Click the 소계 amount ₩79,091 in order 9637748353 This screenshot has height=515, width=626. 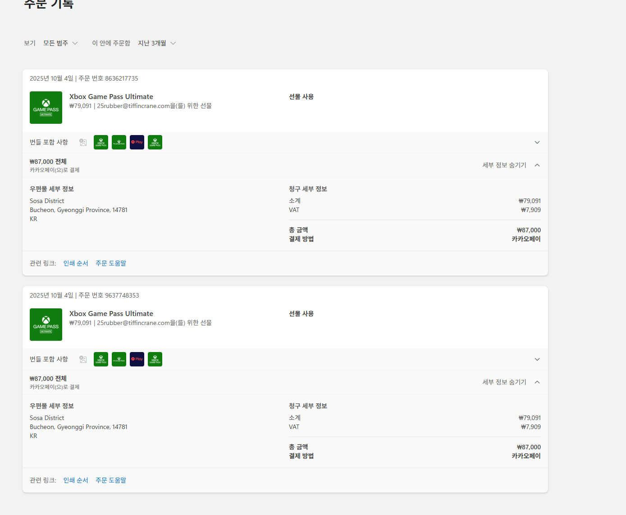(x=530, y=418)
